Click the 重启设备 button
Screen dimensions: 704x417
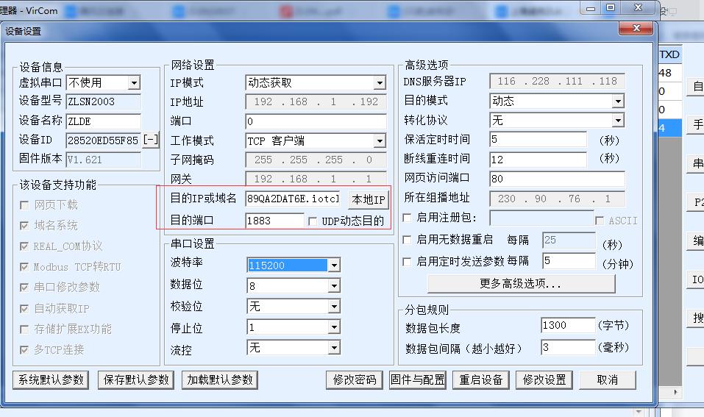point(481,379)
